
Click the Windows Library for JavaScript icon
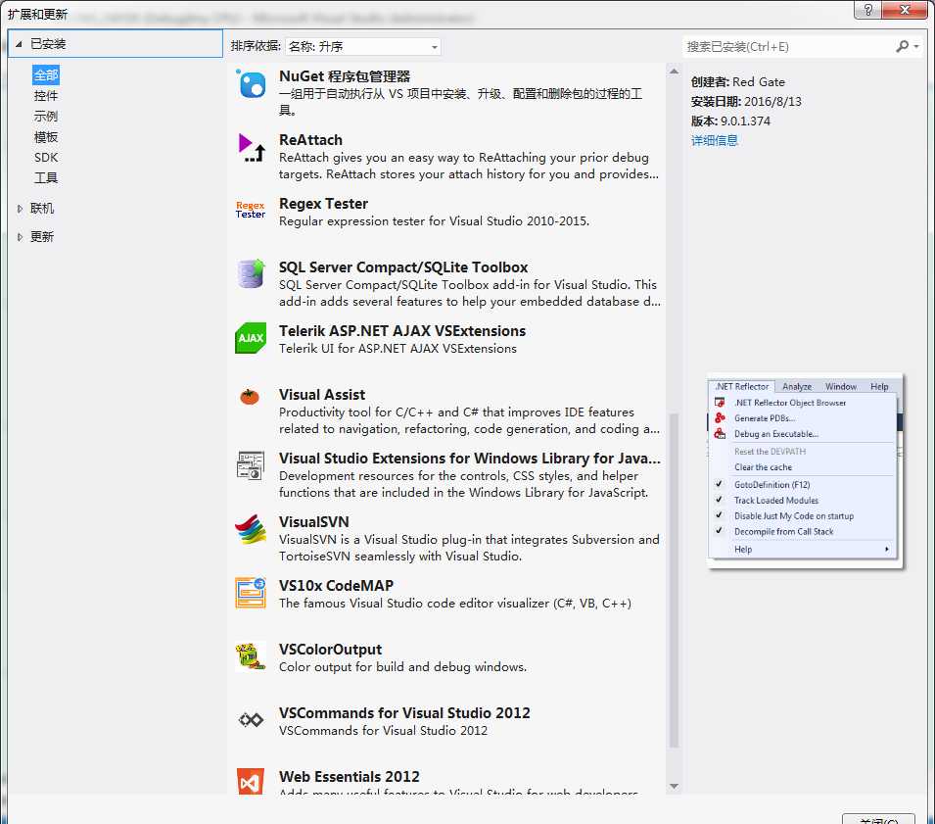pos(251,465)
